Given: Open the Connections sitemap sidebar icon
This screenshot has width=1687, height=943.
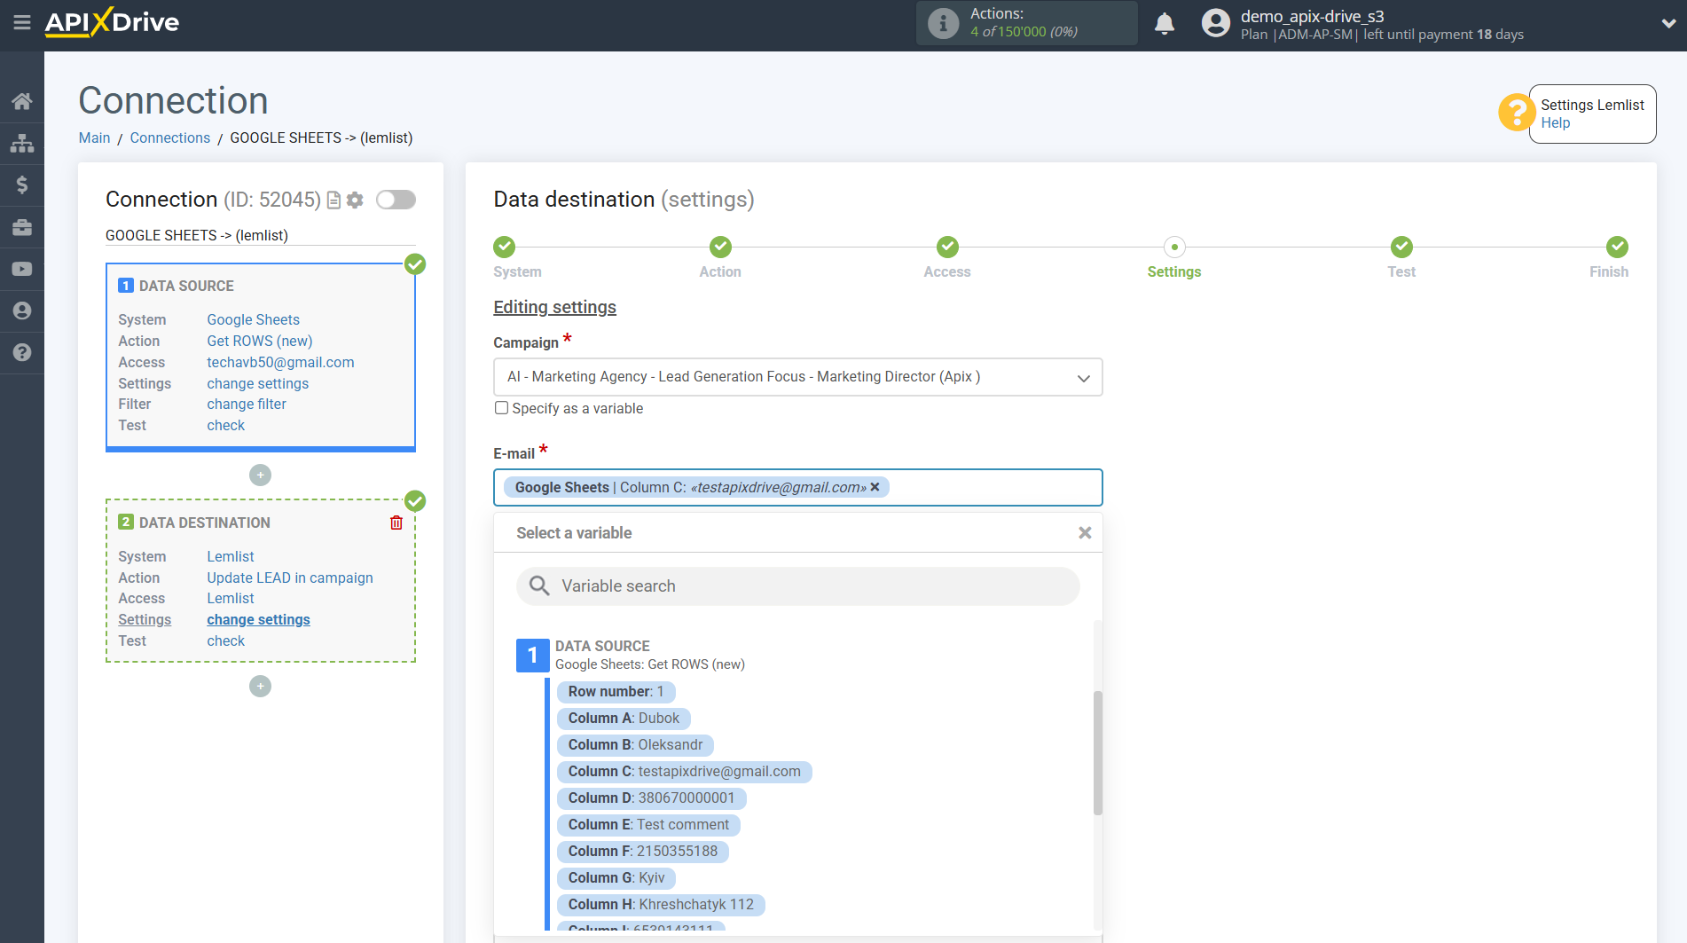Looking at the screenshot, I should point(22,143).
